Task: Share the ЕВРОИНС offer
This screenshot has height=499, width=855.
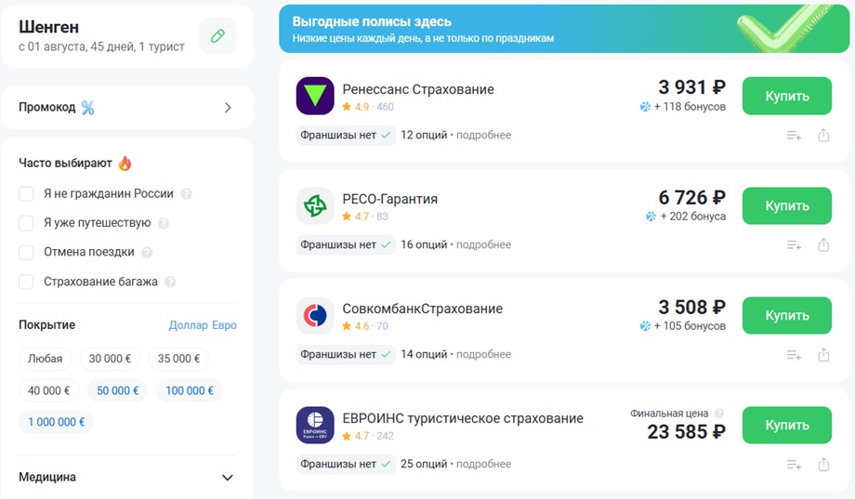Action: 823,464
